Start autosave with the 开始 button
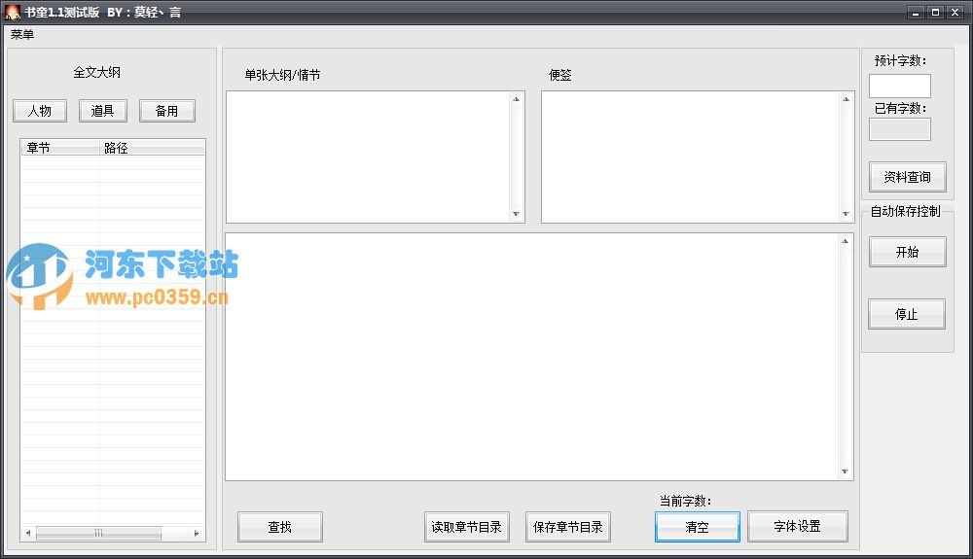 tap(907, 252)
